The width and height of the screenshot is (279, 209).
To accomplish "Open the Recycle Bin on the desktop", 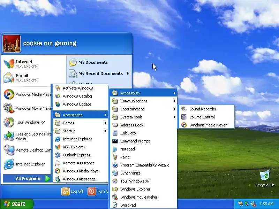I will tap(265, 178).
